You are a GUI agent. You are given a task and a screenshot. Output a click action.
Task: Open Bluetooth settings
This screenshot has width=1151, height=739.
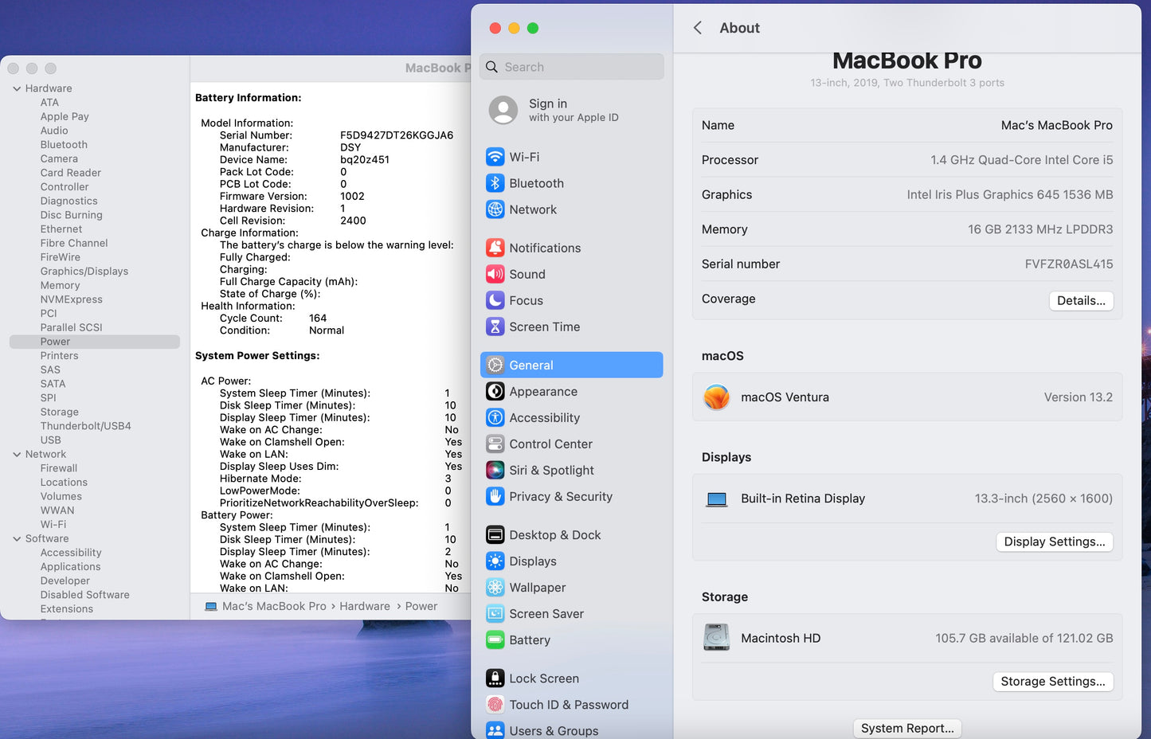[536, 182]
